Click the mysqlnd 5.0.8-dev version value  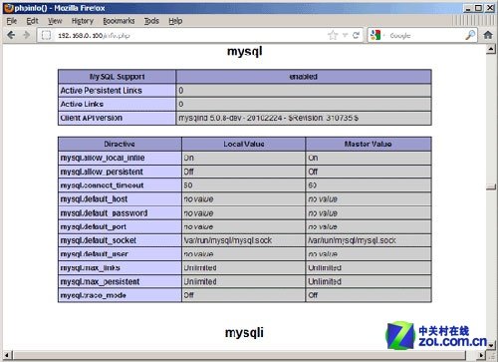pyautogui.click(x=269, y=118)
